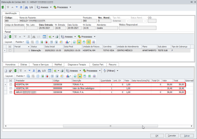
Task: Open the Padrão layout dropdown in Parcial
Action: click(20, 42)
